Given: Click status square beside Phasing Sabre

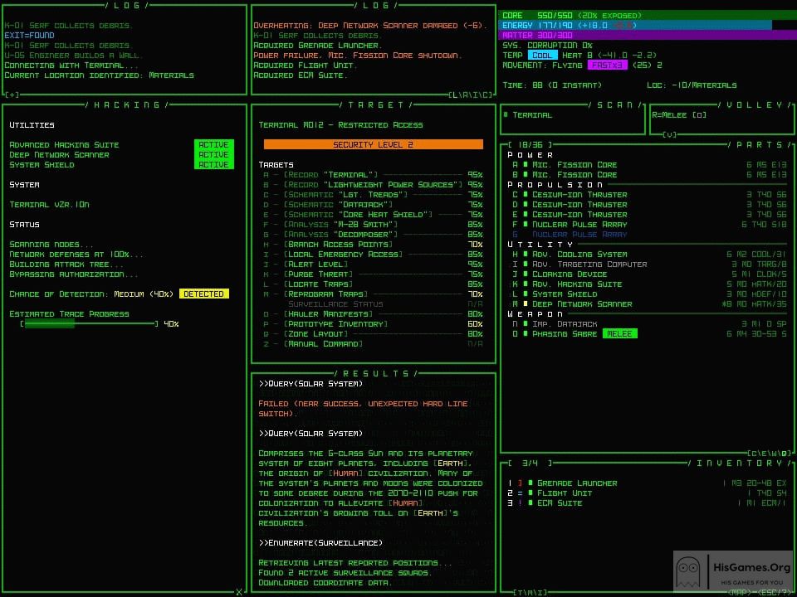Looking at the screenshot, I should (x=525, y=334).
